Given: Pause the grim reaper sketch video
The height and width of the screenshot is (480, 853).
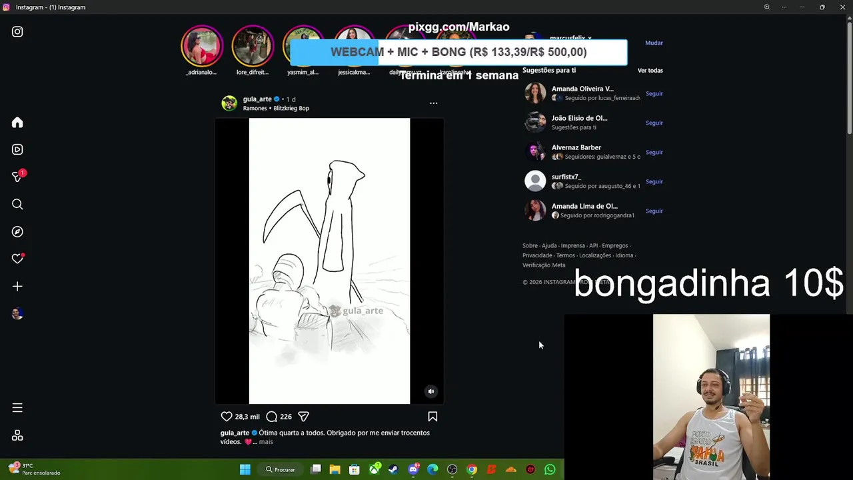Looking at the screenshot, I should [x=329, y=261].
